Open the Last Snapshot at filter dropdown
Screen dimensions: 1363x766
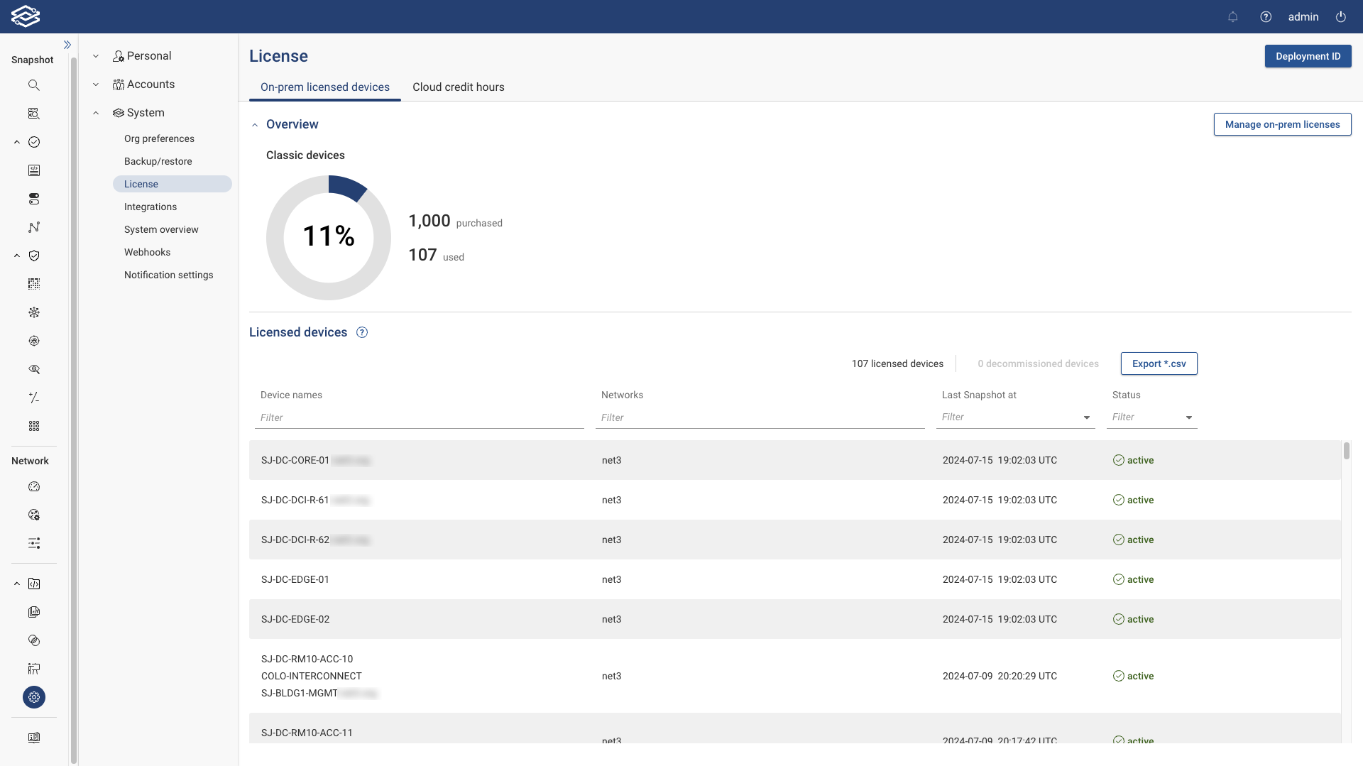pyautogui.click(x=1086, y=417)
